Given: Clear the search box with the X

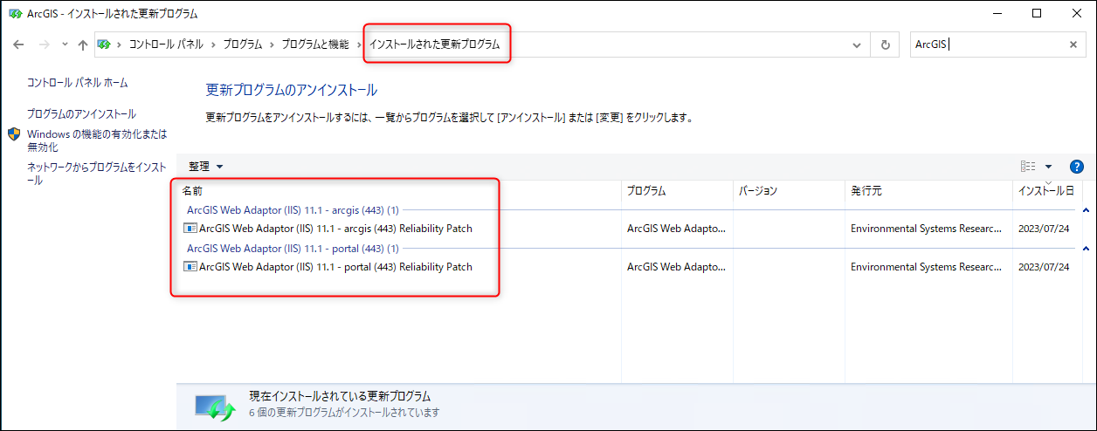Looking at the screenshot, I should coord(1073,44).
